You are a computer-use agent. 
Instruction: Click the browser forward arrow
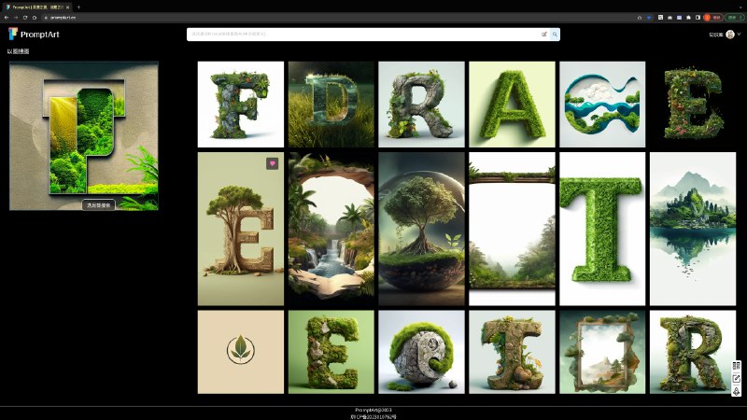click(x=16, y=18)
